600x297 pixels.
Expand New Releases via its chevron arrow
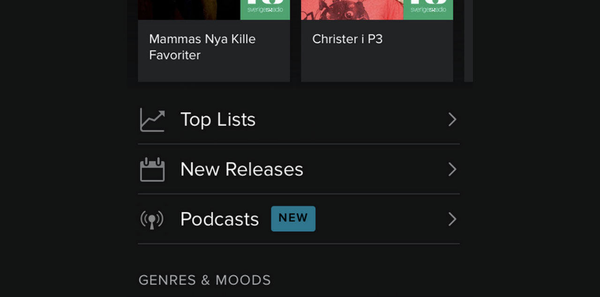(x=452, y=170)
